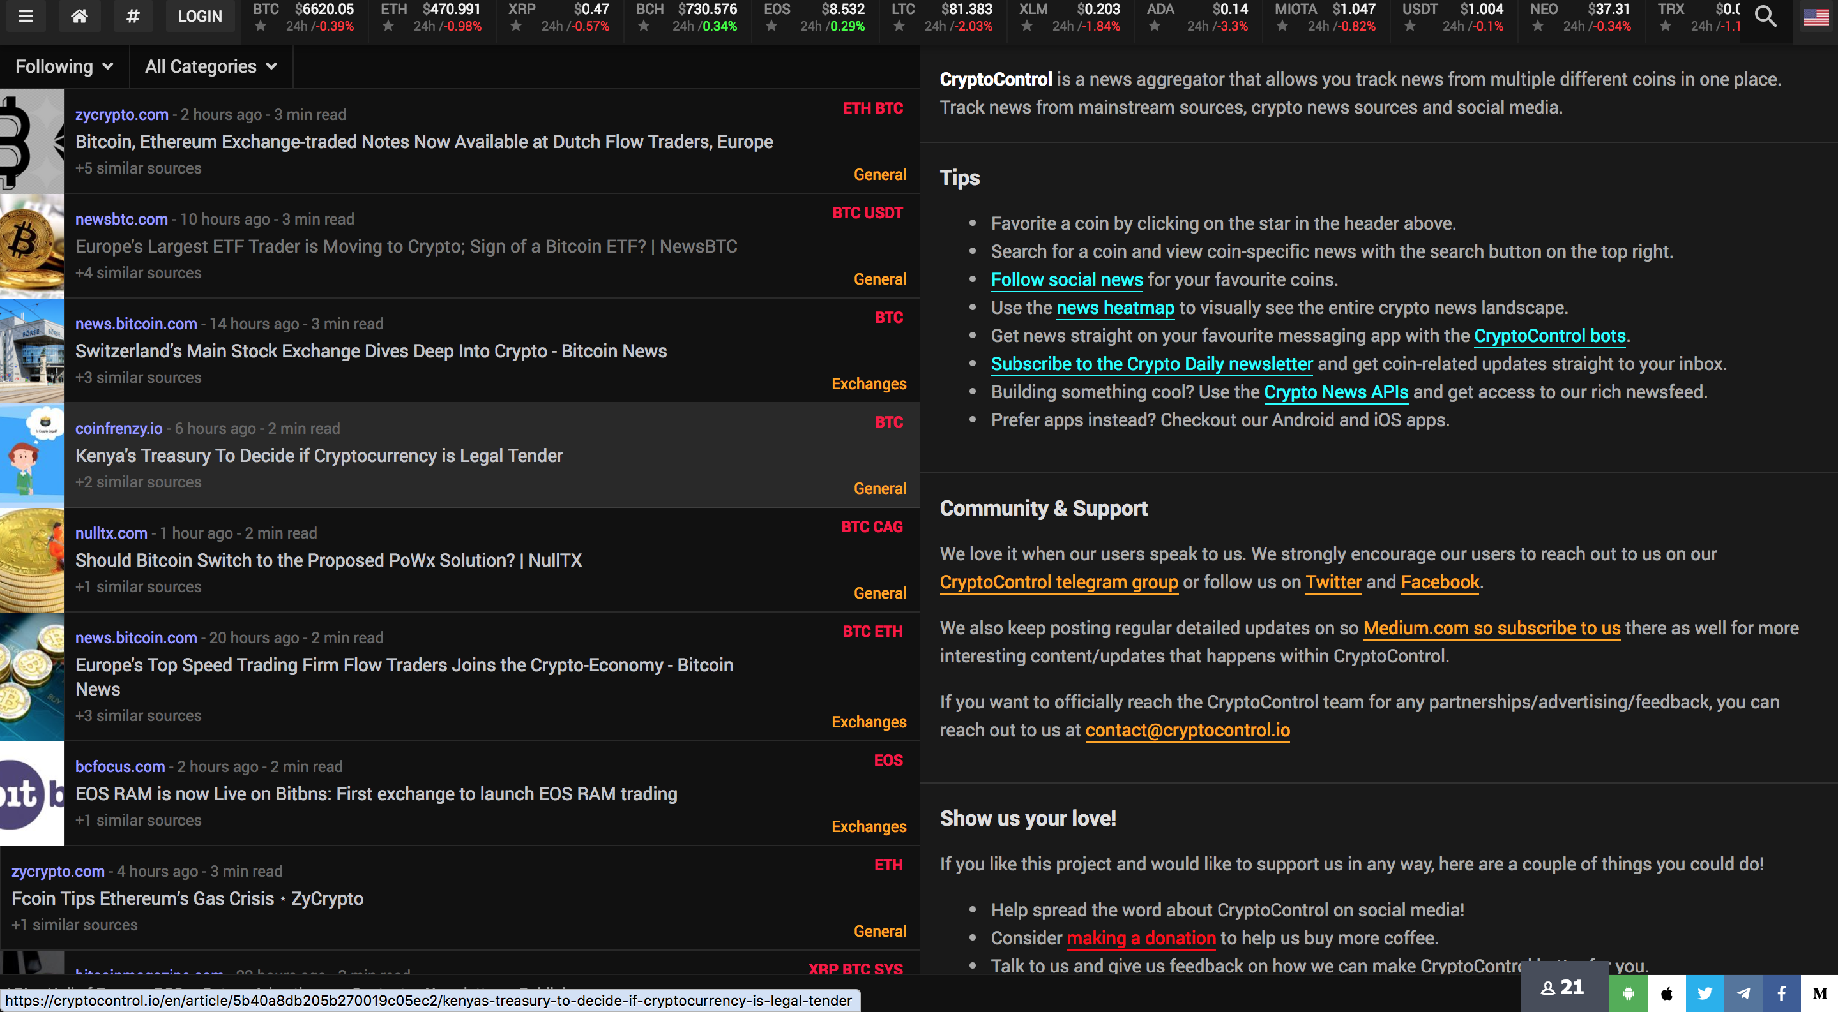The image size is (1838, 1012).
Task: Expand the Following dropdown
Action: [65, 66]
